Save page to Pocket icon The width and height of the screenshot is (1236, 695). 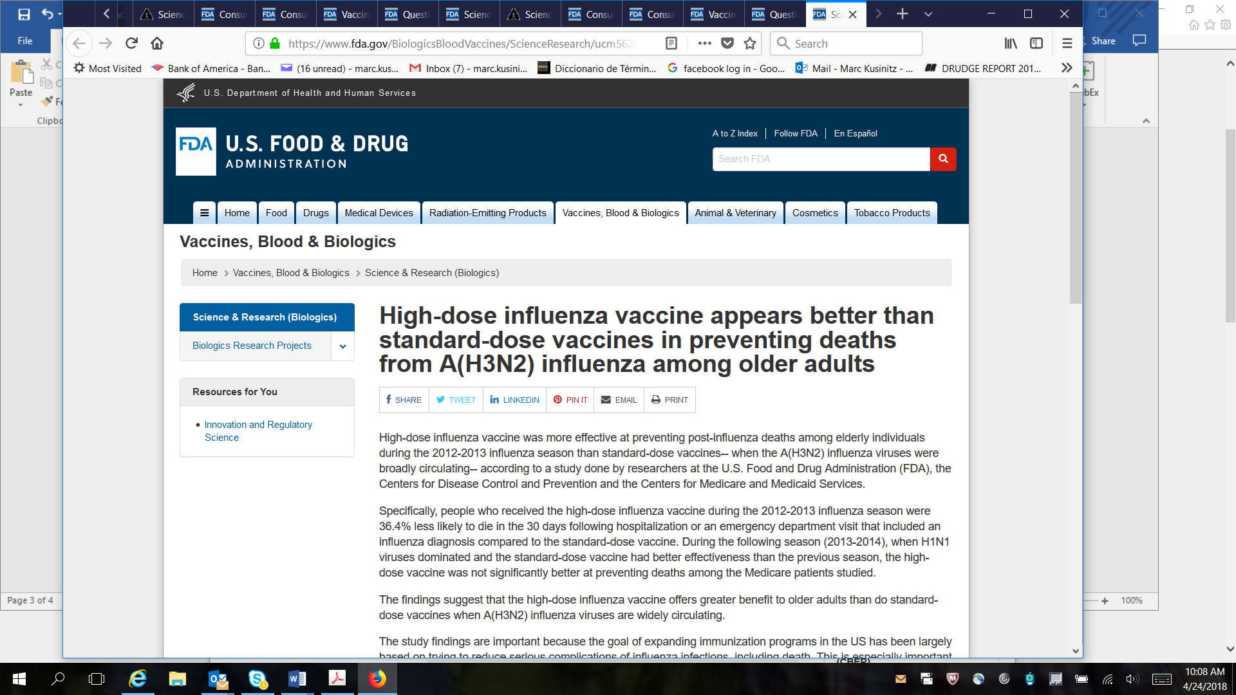[x=727, y=43]
